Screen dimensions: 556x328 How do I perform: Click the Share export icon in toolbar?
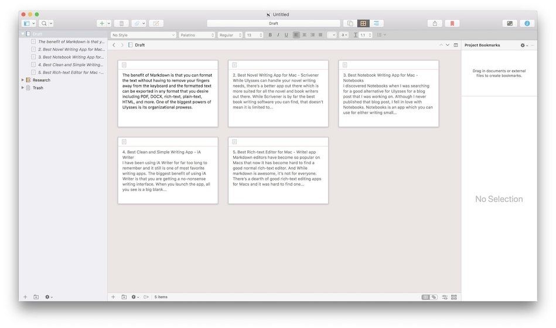click(435, 23)
